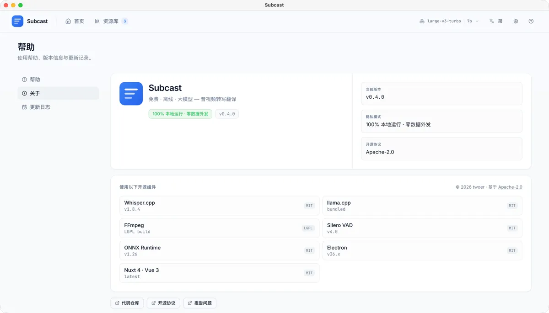Expand the model selector chevron after 7b

coord(477,21)
